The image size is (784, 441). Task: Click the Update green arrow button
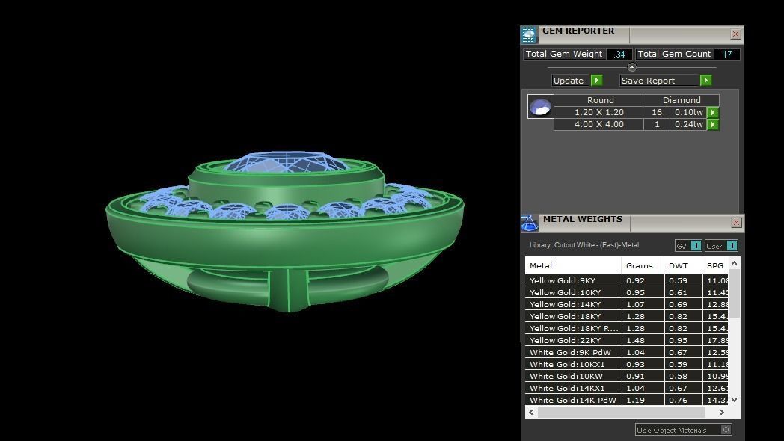pos(597,81)
